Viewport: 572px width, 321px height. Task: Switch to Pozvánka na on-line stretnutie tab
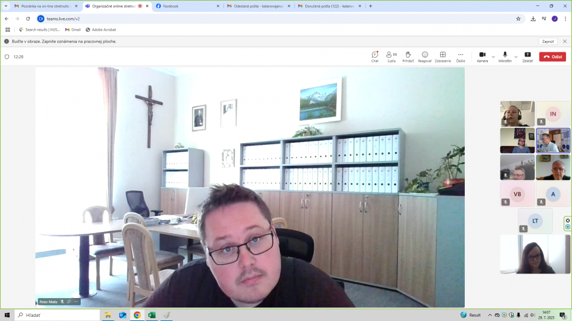pyautogui.click(x=46, y=6)
